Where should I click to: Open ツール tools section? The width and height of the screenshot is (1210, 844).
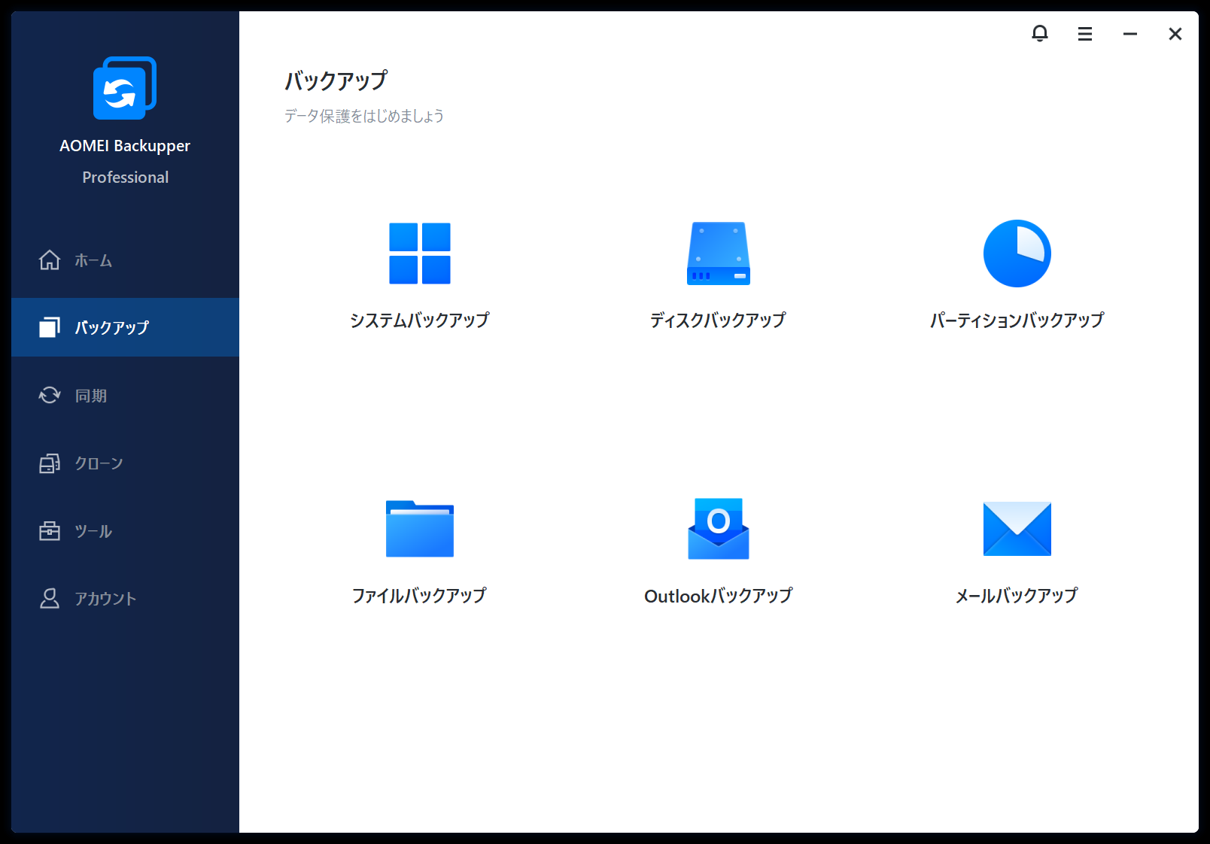pyautogui.click(x=93, y=531)
